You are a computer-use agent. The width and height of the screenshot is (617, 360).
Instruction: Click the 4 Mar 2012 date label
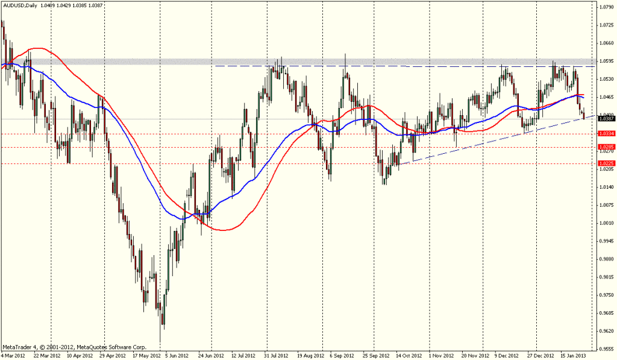tap(13, 356)
